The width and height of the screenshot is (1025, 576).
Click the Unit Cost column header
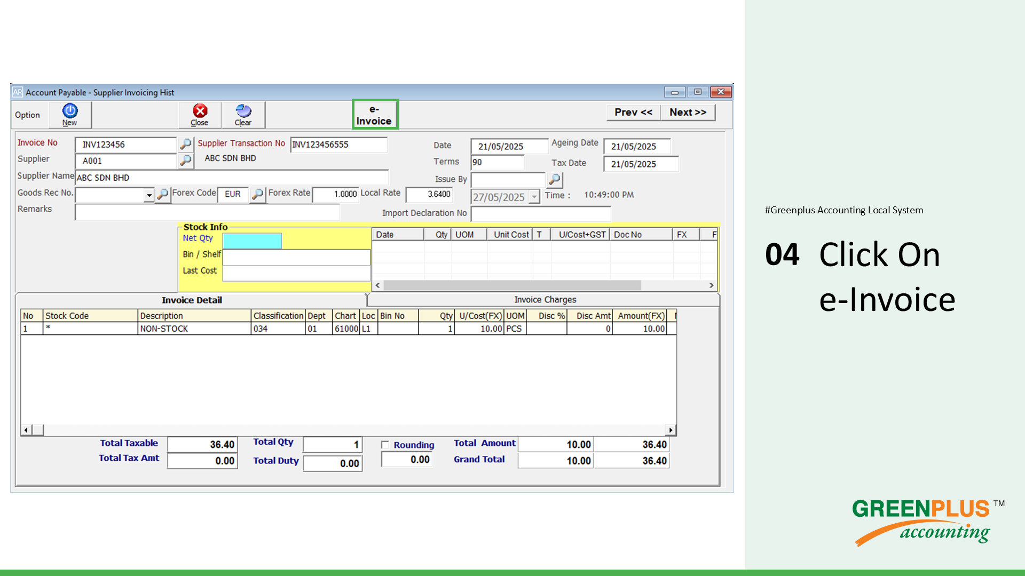tap(510, 235)
